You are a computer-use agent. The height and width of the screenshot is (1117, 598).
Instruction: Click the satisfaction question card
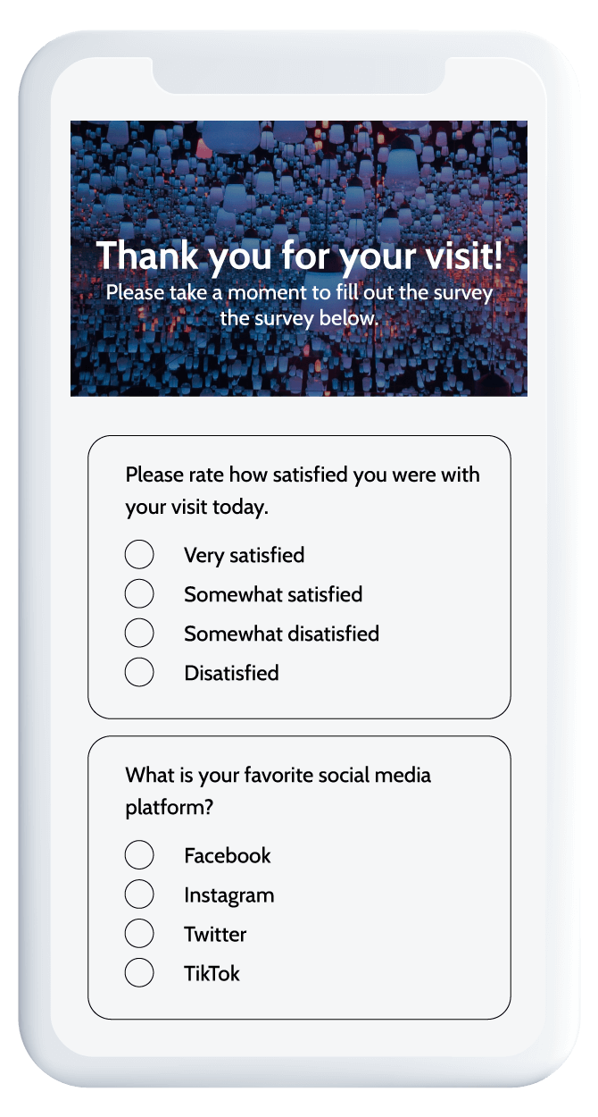[299, 576]
